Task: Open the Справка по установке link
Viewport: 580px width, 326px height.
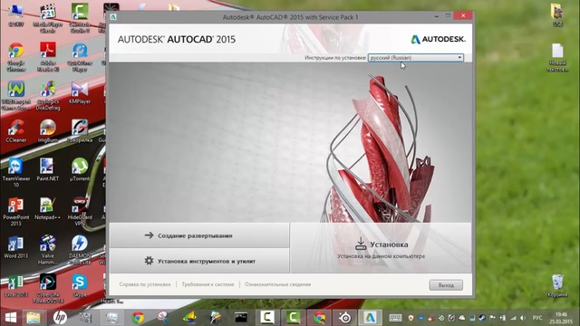Action: pyautogui.click(x=145, y=284)
